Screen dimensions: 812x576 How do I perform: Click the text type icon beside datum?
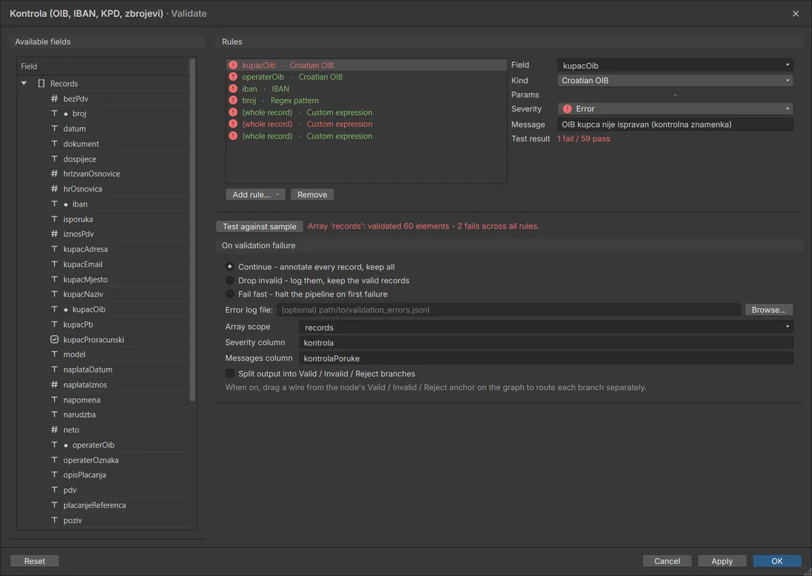coord(55,128)
